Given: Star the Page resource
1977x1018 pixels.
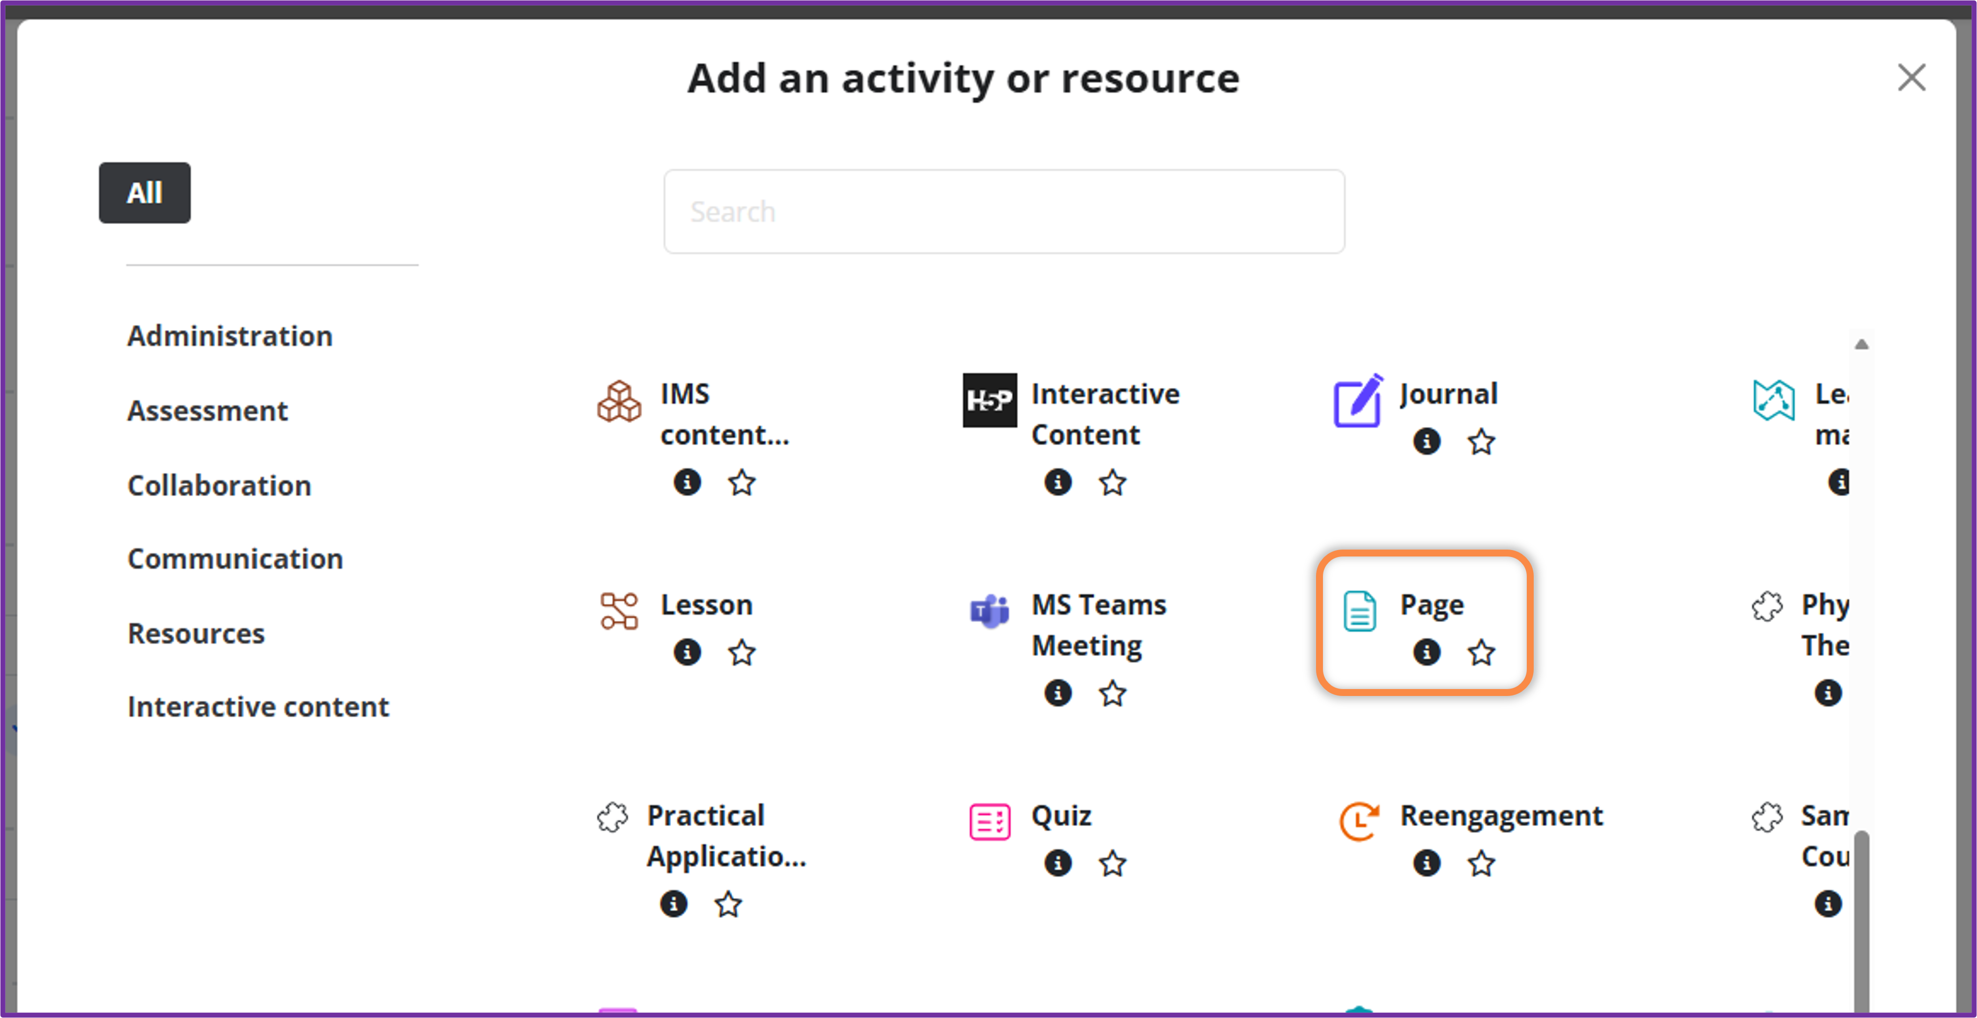Looking at the screenshot, I should coord(1481,653).
